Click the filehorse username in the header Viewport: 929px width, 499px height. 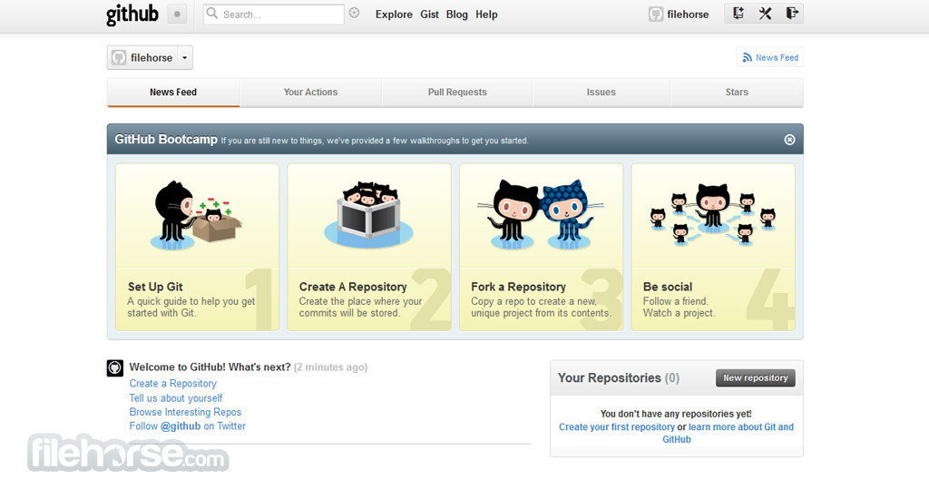[688, 15]
